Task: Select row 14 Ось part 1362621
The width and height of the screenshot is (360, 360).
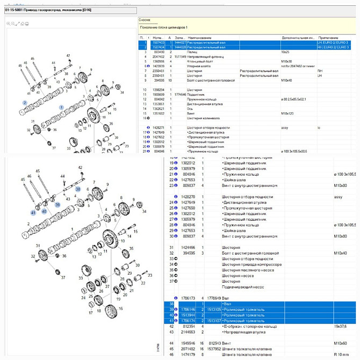Action: [x=244, y=109]
